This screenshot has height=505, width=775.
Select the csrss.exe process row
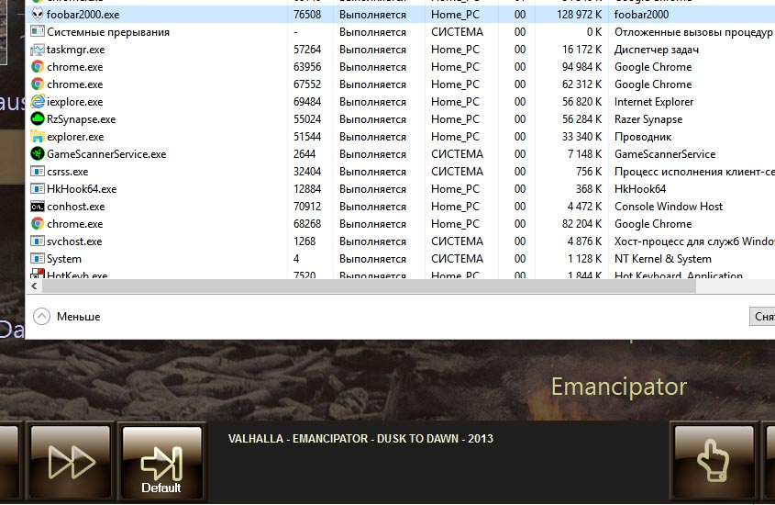[401, 171]
